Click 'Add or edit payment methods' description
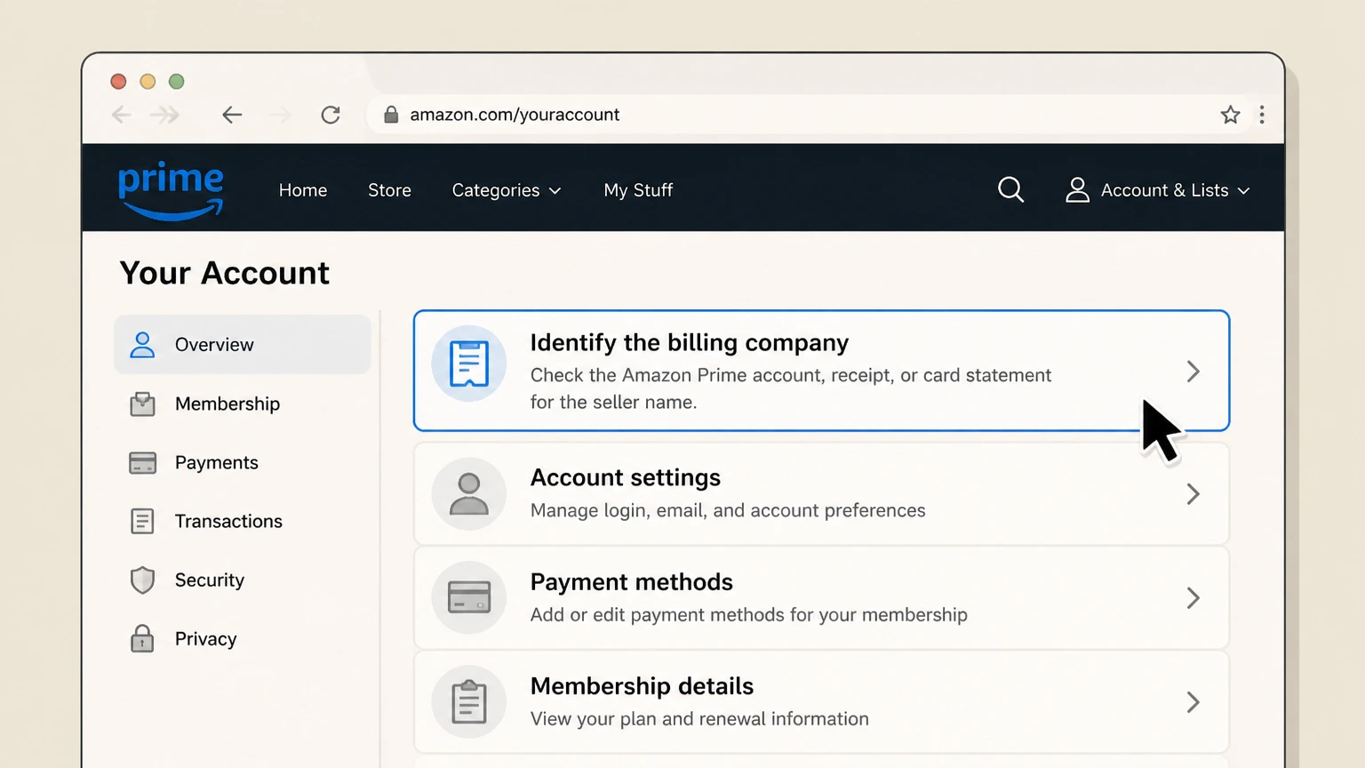Viewport: 1365px width, 768px height. (x=749, y=615)
